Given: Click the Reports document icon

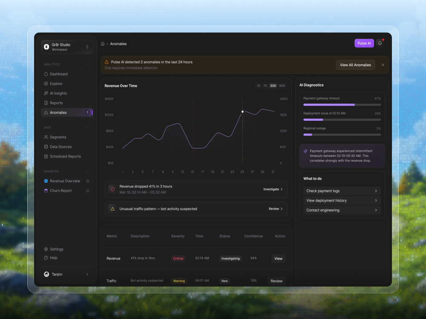Looking at the screenshot, I should (46, 103).
